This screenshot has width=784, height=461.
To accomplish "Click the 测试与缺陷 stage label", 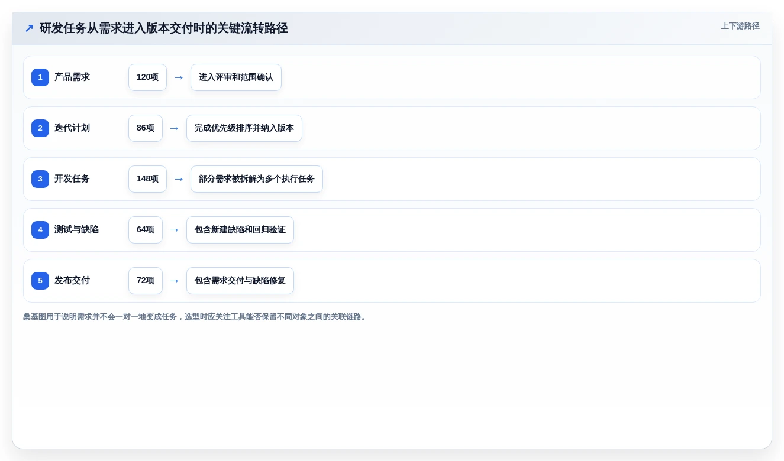I will coord(76,230).
